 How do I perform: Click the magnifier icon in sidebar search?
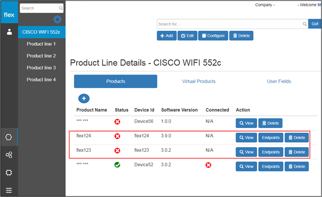pos(61,8)
